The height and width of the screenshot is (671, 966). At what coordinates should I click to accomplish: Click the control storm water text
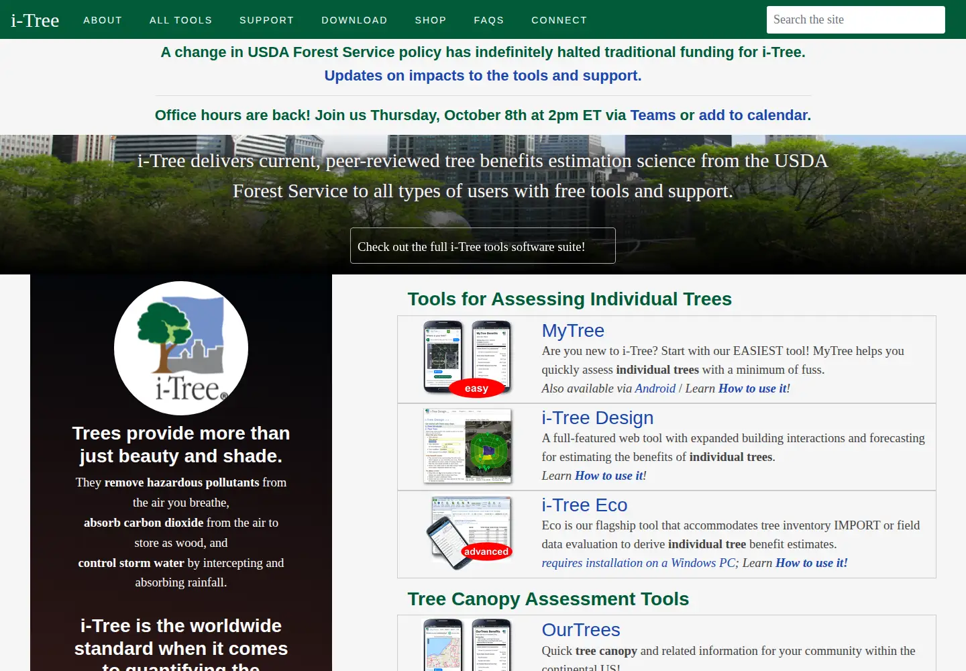(131, 563)
